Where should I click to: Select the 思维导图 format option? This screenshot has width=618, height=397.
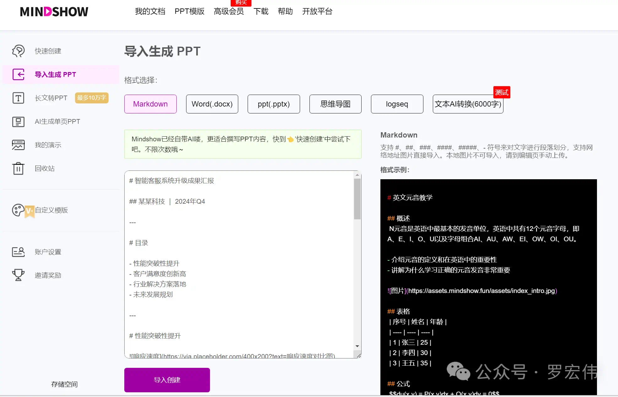tap(336, 104)
